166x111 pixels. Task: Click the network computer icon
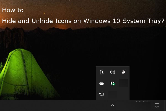point(102,95)
